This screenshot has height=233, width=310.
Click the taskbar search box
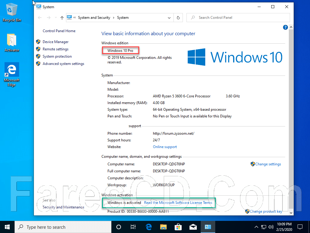click(63, 227)
